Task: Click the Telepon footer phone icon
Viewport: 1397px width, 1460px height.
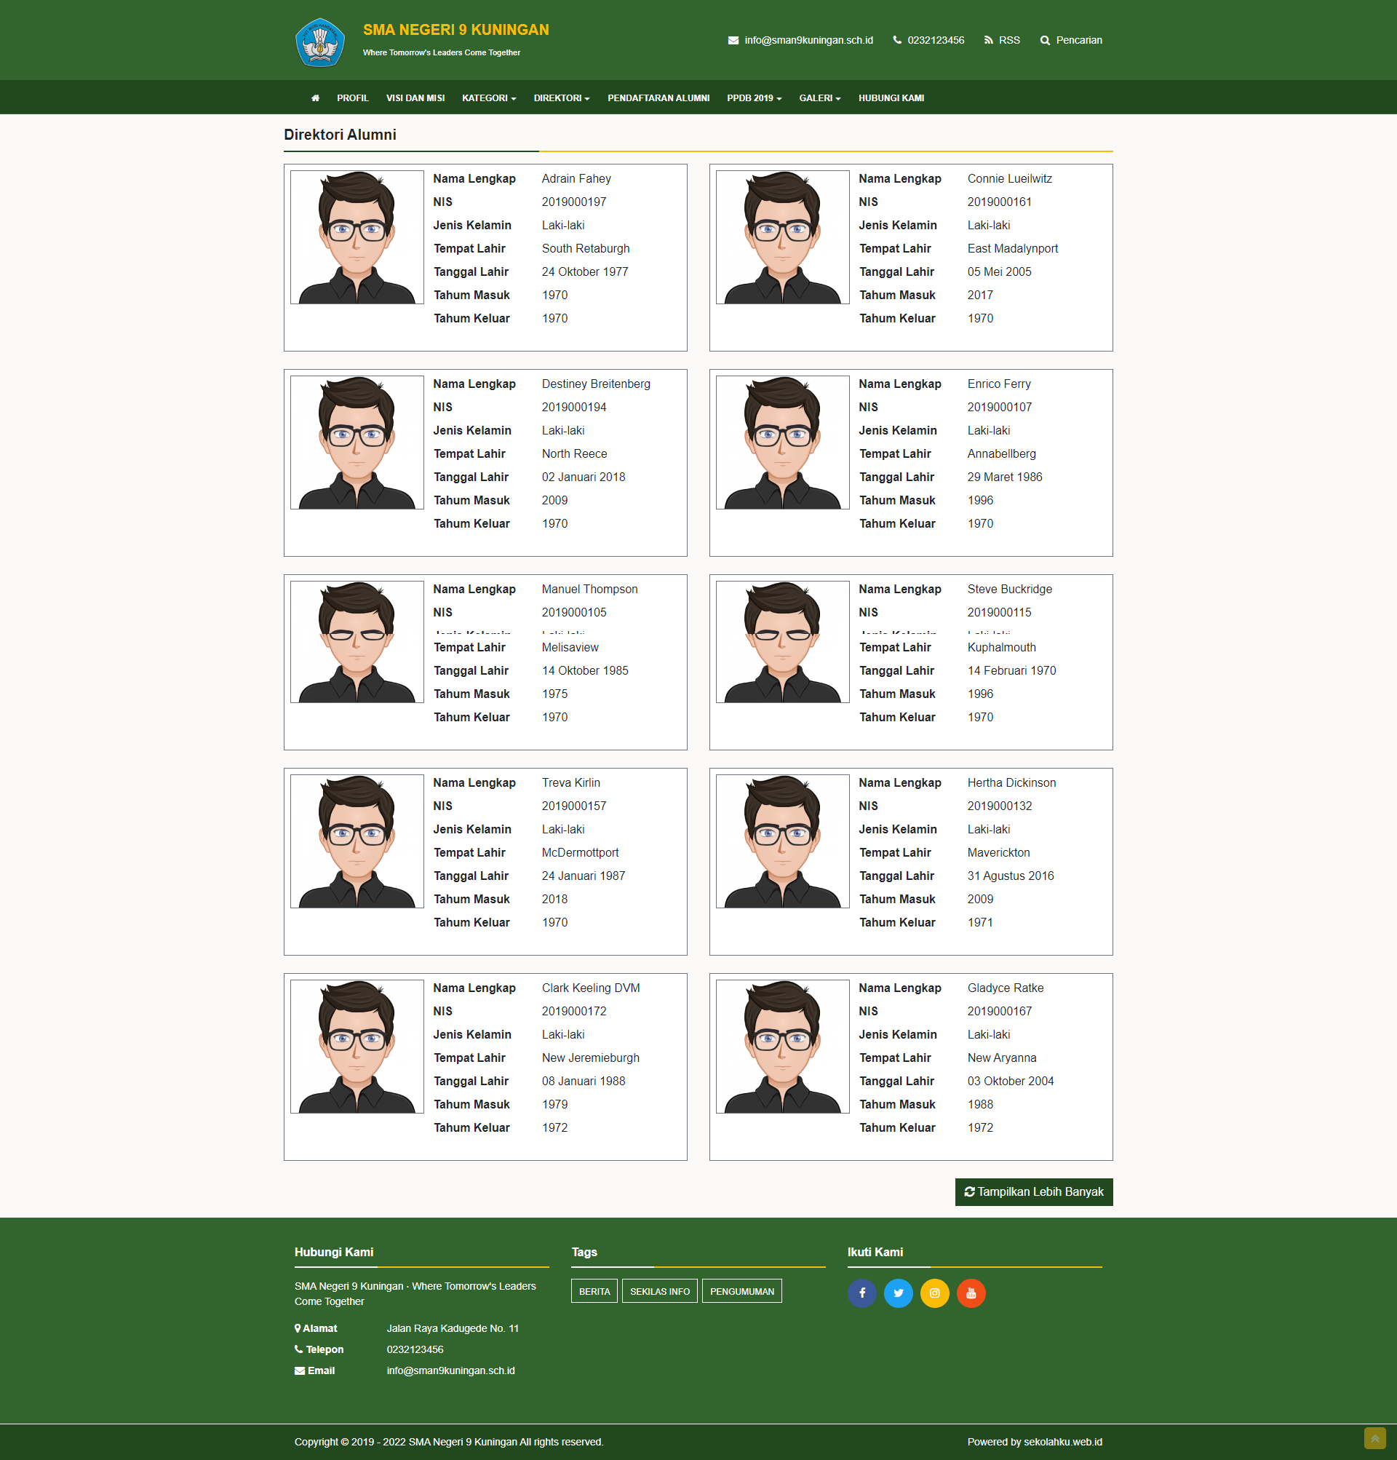Action: pyautogui.click(x=298, y=1349)
